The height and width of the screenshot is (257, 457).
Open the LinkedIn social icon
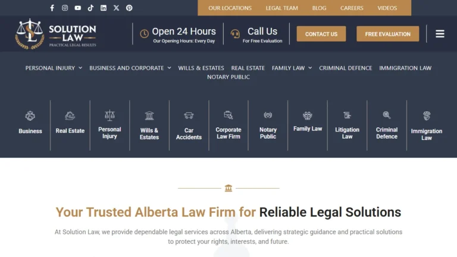point(104,8)
